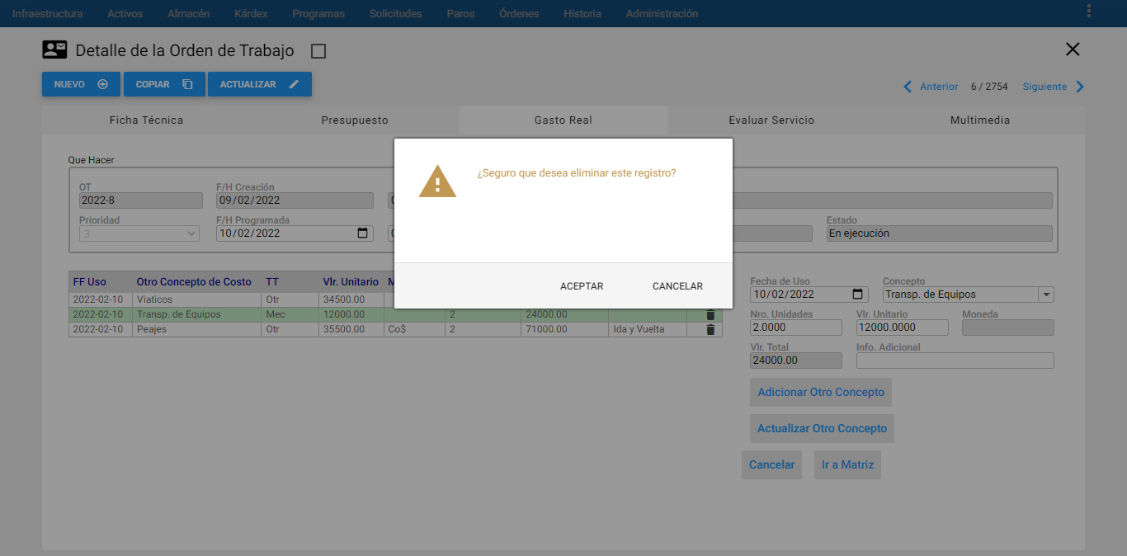
Task: Select the Viaticos table row
Action: point(395,299)
